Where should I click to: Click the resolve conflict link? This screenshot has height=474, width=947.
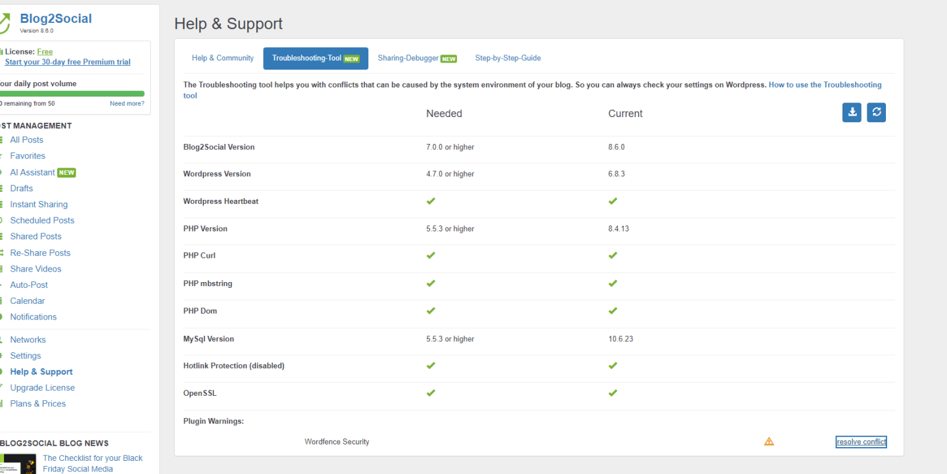[861, 442]
